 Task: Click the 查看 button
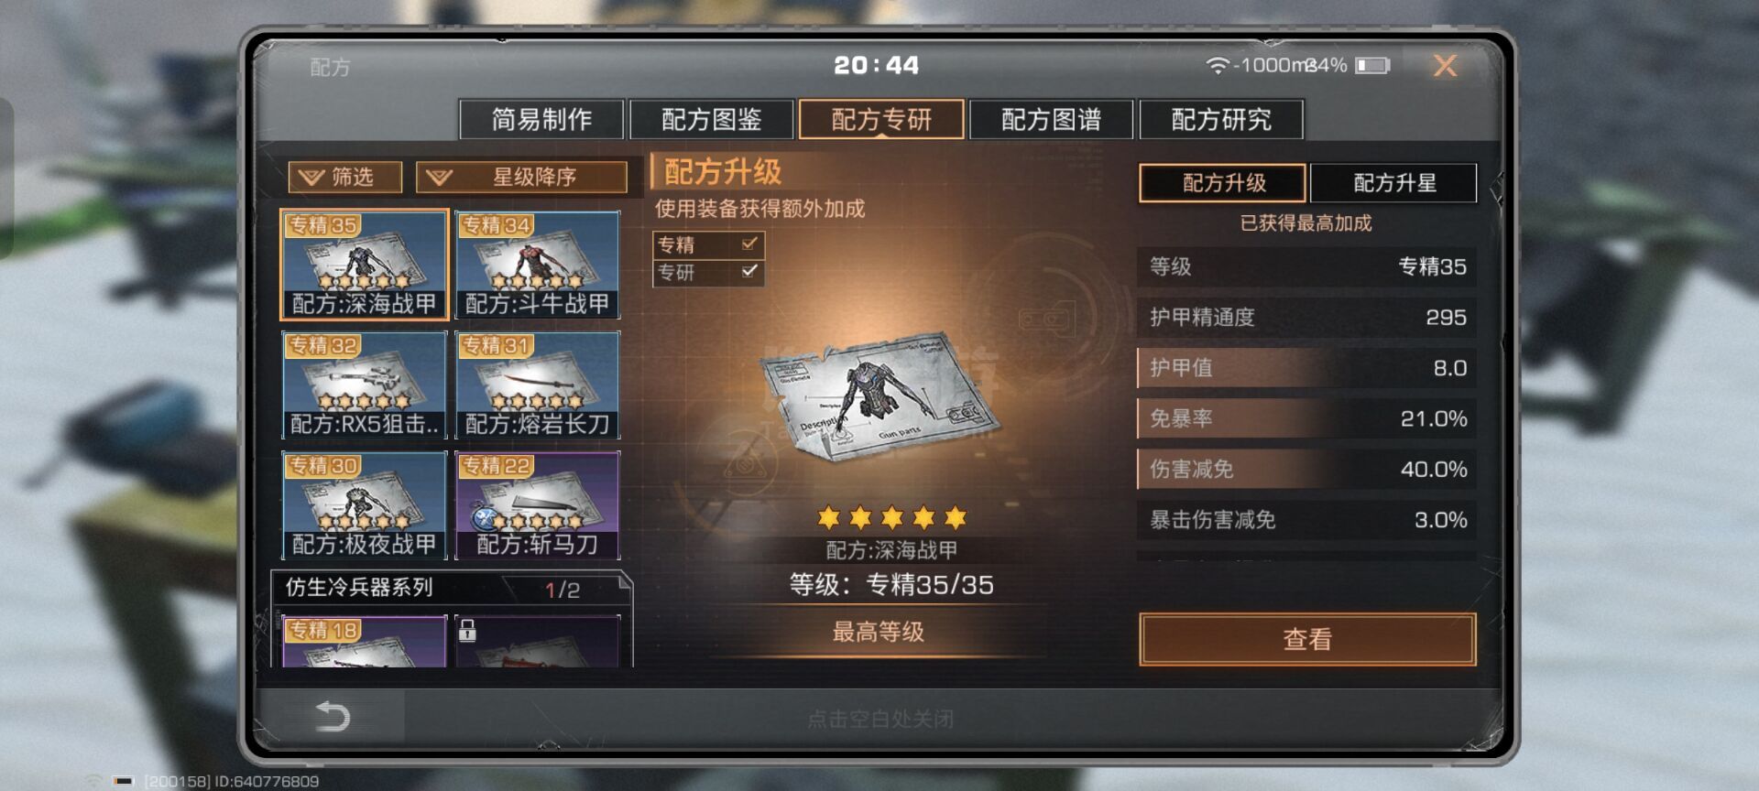1307,639
